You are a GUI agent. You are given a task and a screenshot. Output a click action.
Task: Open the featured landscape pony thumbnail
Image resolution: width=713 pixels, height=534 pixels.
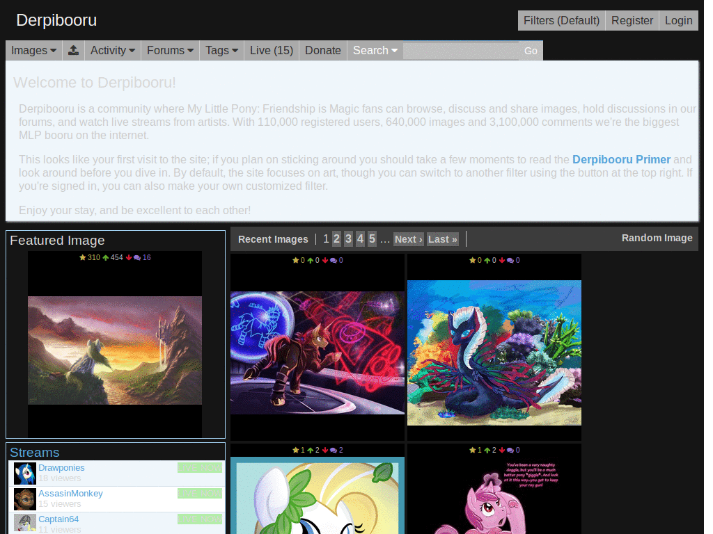pos(115,350)
